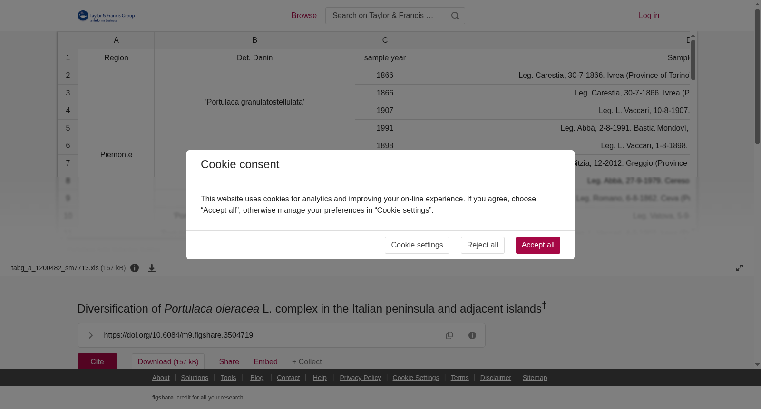This screenshot has width=761, height=409.
Task: Click the 'Piemonte' cell
Action: (x=116, y=155)
